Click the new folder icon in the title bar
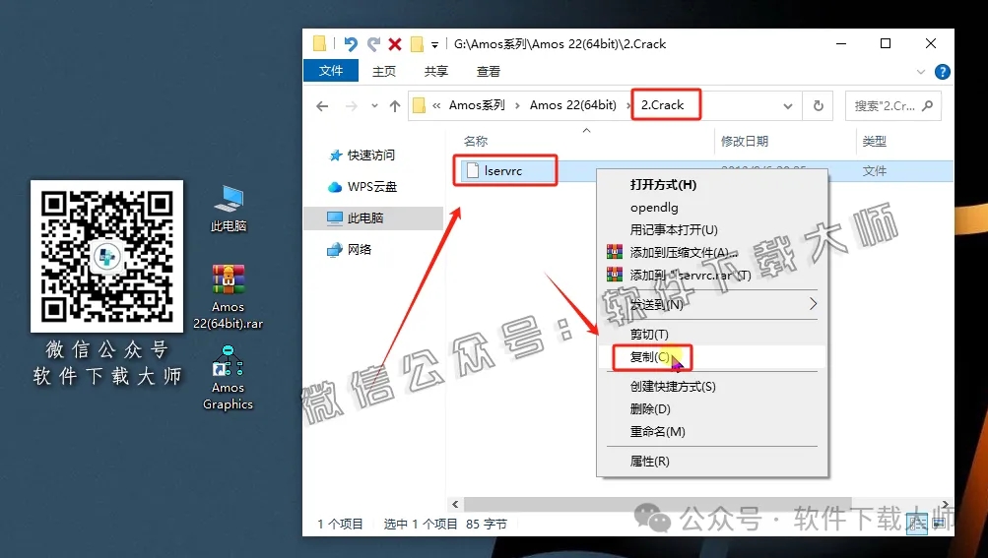The height and width of the screenshot is (558, 988). pyautogui.click(x=416, y=43)
